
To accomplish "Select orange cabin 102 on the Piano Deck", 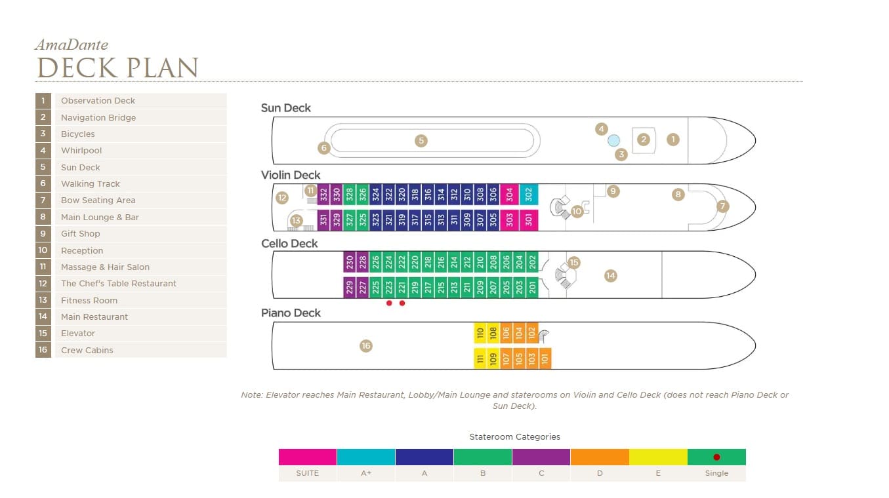I will pos(532,333).
